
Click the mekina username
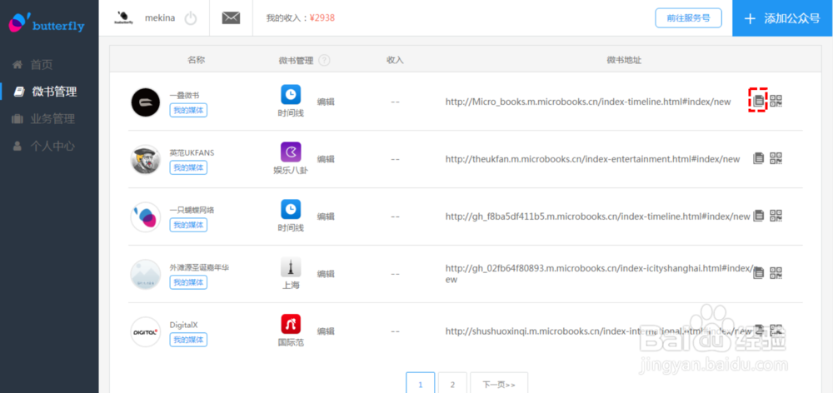(160, 18)
